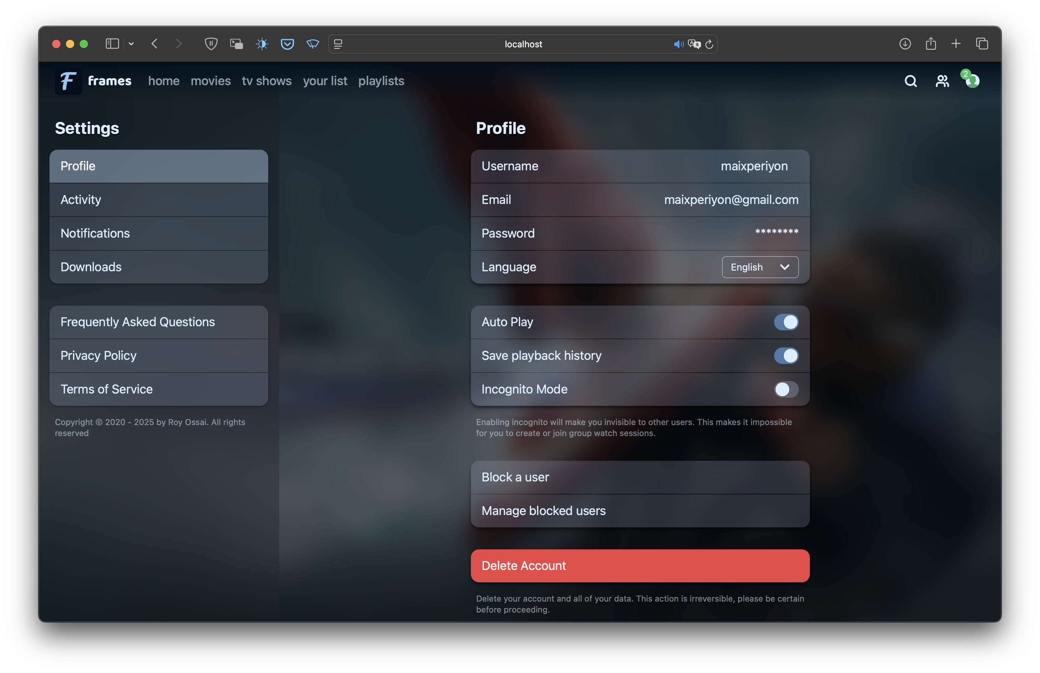
Task: Open the profile avatar with notification badge
Action: pyautogui.click(x=972, y=81)
